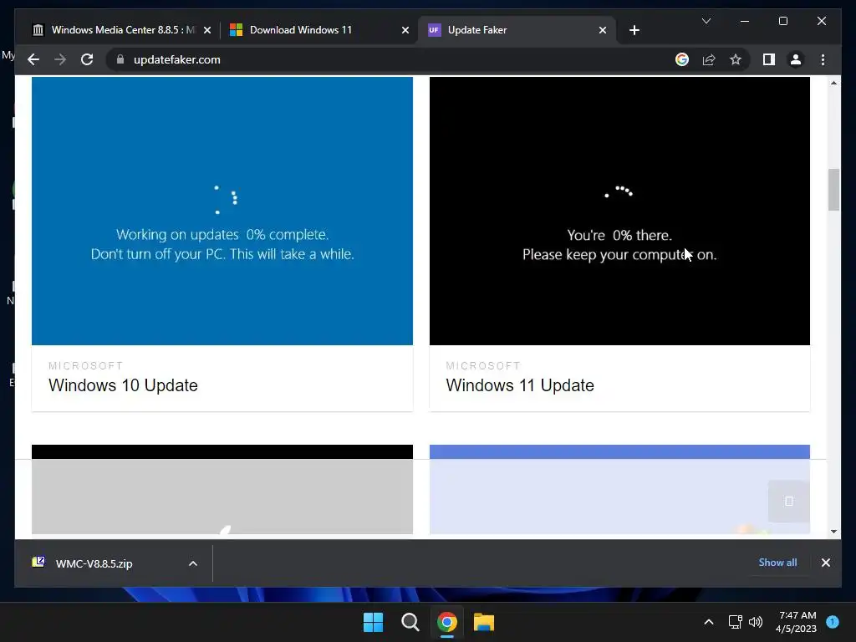Open the light blue update preview card

coord(619,489)
